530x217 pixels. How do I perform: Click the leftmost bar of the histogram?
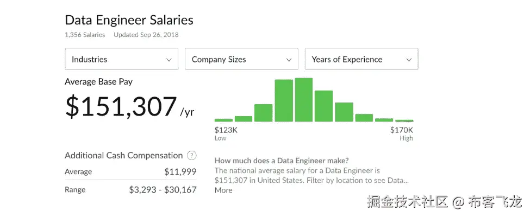(223, 120)
